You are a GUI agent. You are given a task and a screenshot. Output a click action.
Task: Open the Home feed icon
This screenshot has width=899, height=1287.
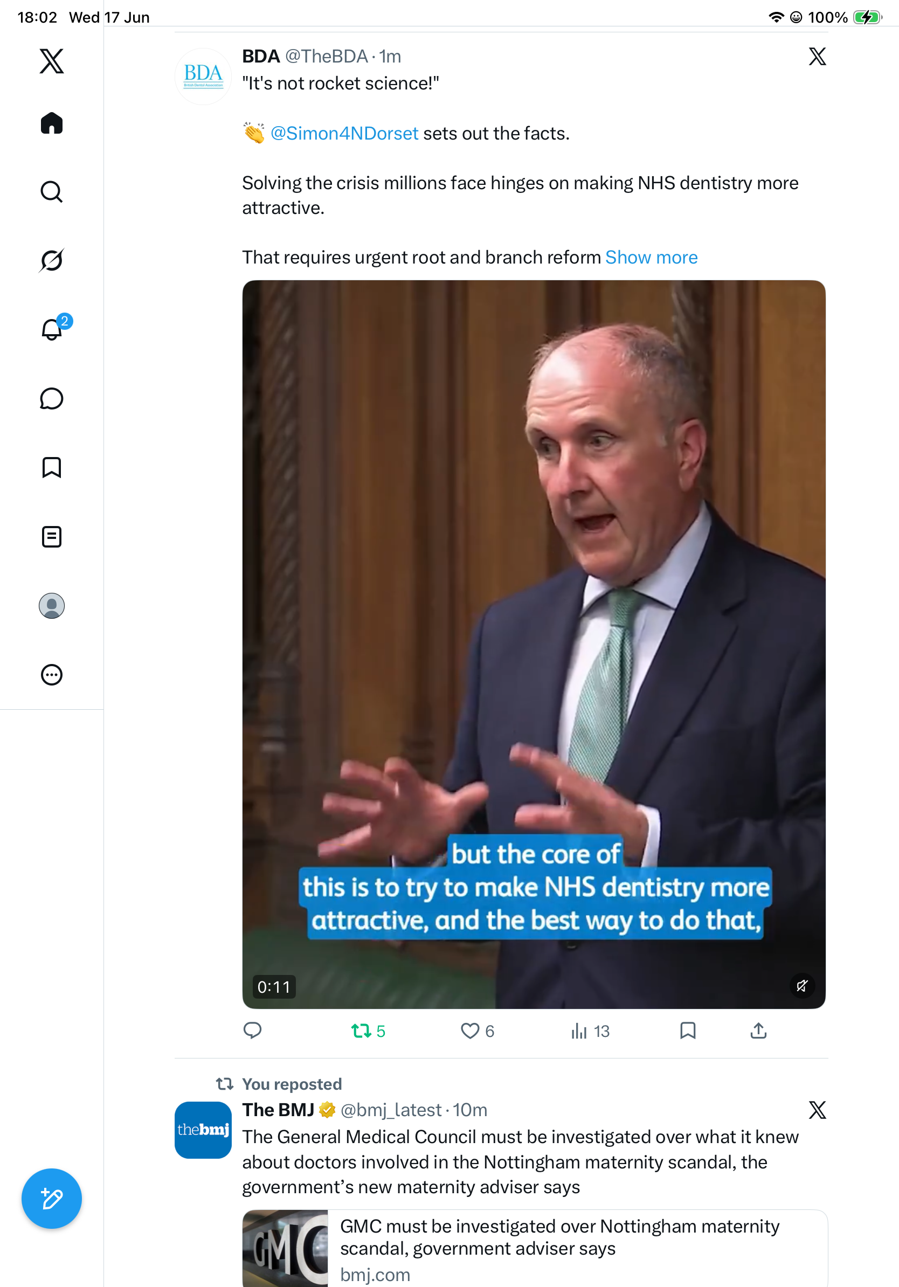pyautogui.click(x=52, y=123)
